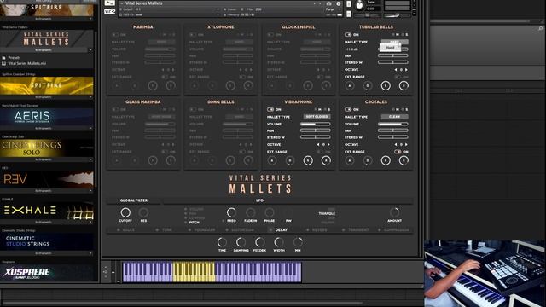546x307 pixels.
Task: Open Tubular Bells Mallet Type dropdown
Action: [x=394, y=42]
